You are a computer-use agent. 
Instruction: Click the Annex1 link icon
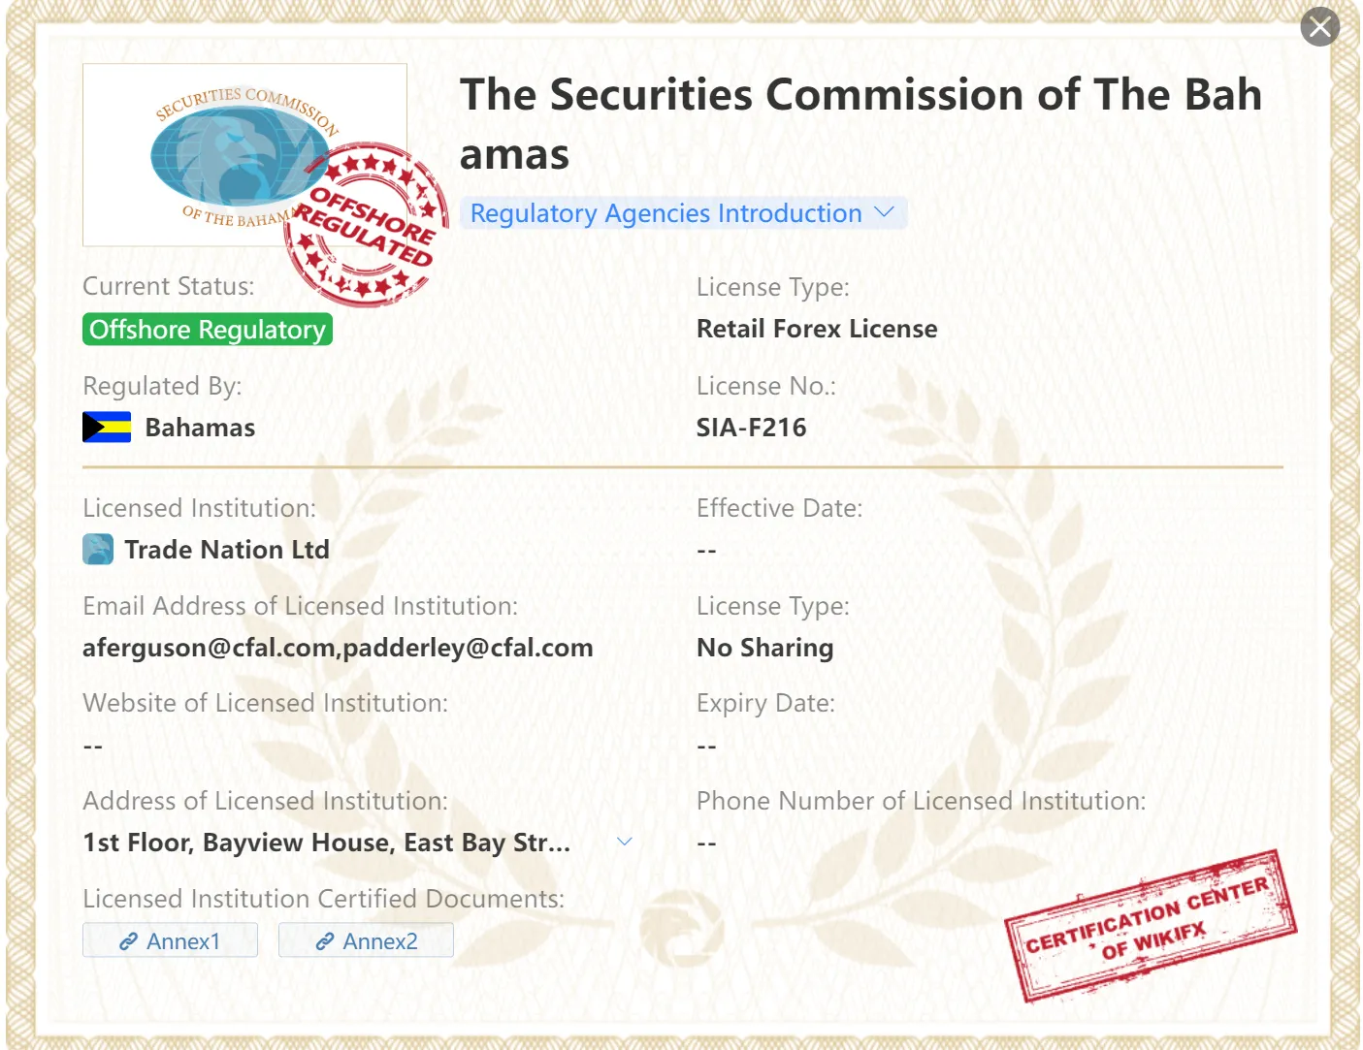tap(128, 941)
